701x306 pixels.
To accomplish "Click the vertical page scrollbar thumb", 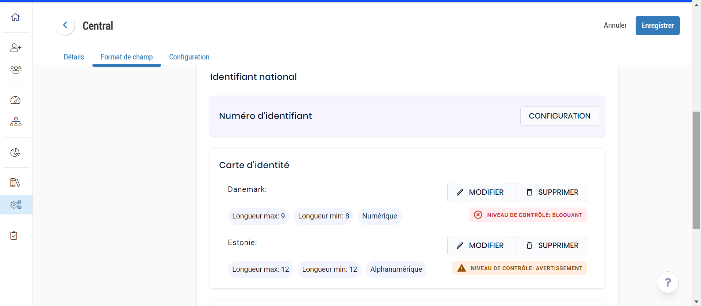I will click(x=696, y=170).
